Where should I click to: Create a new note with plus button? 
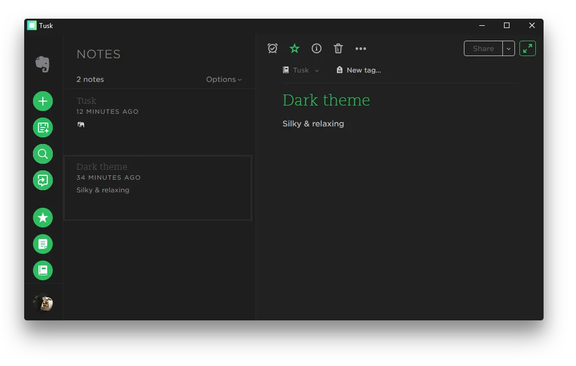click(x=43, y=101)
